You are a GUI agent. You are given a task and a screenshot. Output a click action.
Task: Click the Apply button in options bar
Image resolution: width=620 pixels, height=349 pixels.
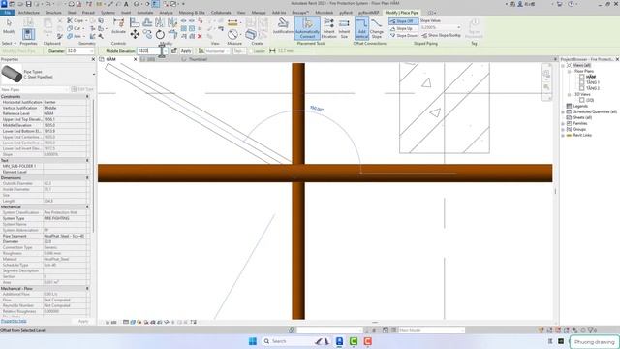(x=186, y=51)
